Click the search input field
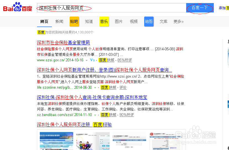The image size is (229, 150). pos(112,8)
